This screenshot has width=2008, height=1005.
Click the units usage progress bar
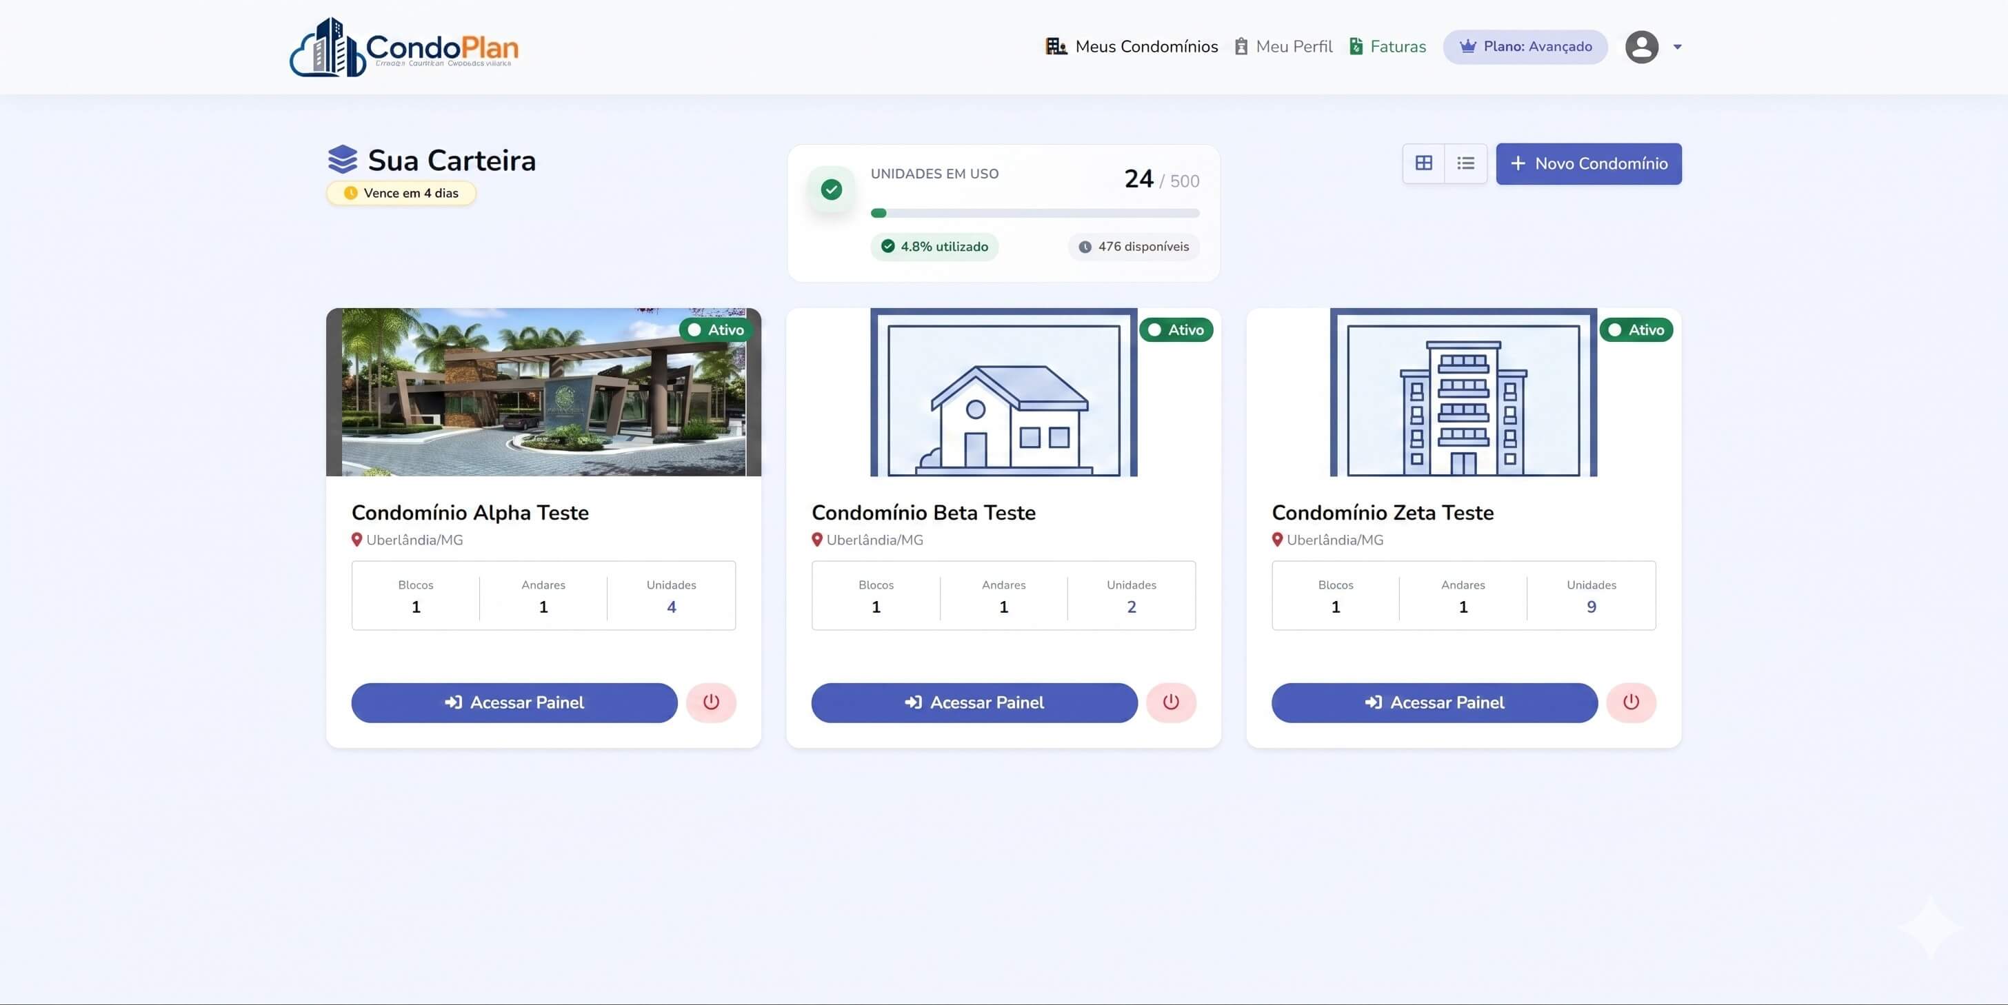click(x=1034, y=213)
